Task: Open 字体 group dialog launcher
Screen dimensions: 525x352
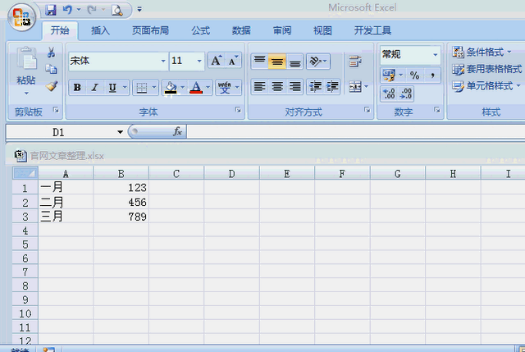Action: tap(238, 110)
